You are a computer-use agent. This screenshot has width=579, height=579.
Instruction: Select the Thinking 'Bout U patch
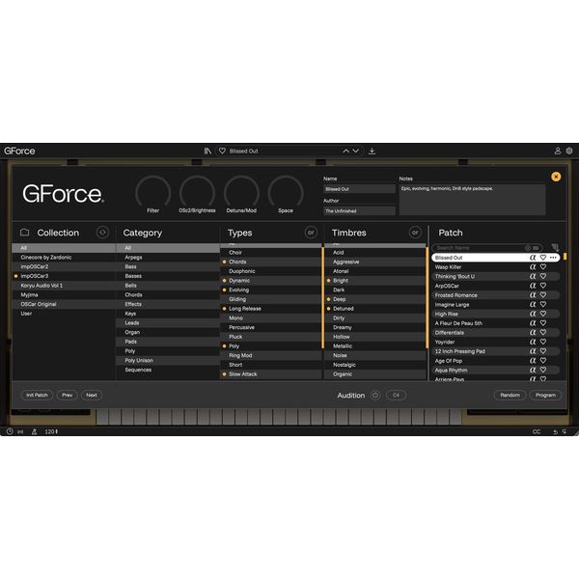click(x=496, y=276)
